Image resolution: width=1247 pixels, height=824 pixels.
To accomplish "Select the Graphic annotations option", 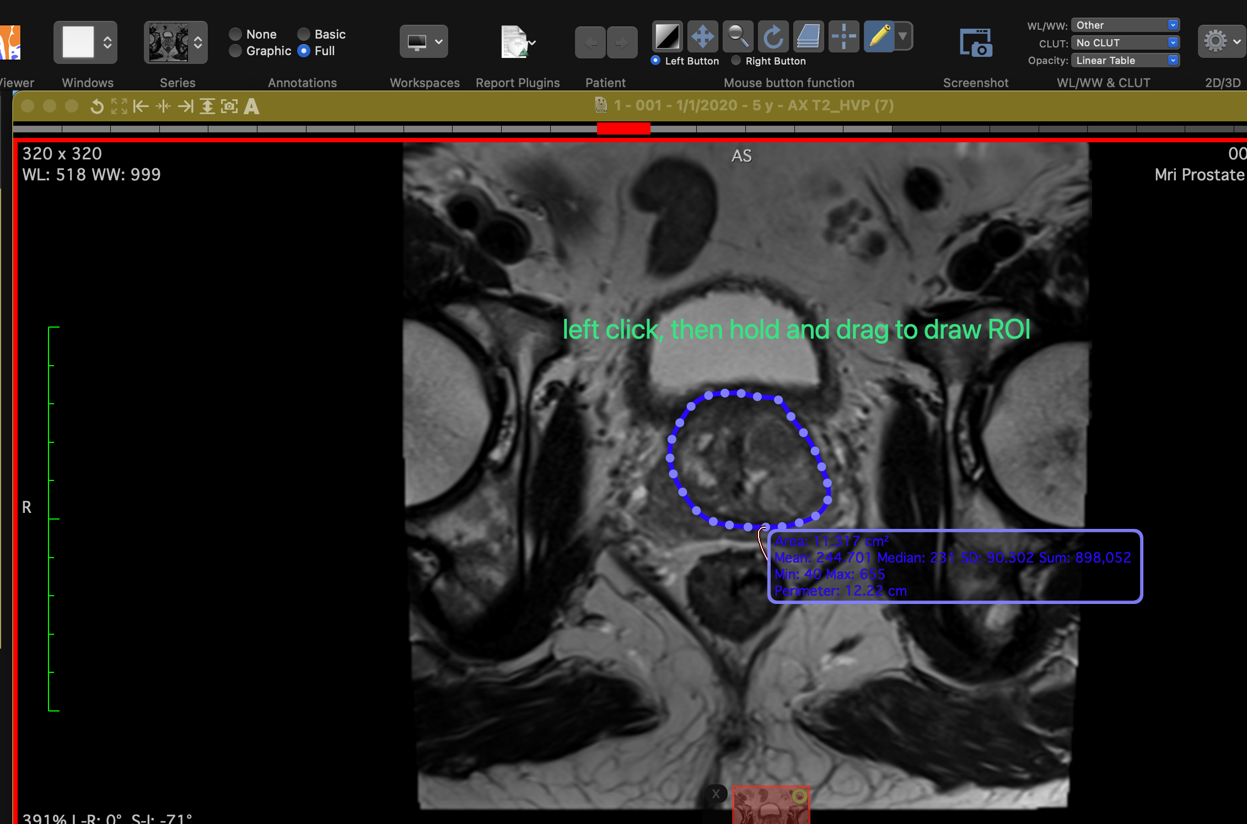I will tap(235, 51).
